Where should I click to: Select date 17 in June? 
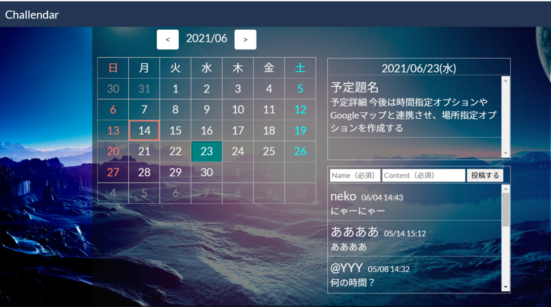[x=238, y=130]
